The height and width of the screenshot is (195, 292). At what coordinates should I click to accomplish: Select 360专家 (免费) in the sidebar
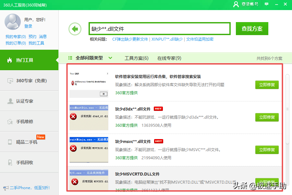(x=29, y=81)
